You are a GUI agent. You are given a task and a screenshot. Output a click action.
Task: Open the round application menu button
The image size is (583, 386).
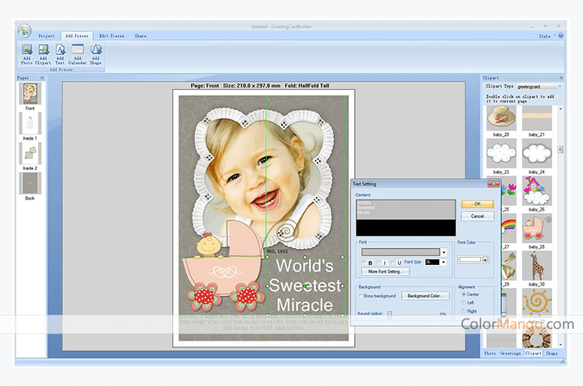click(25, 31)
